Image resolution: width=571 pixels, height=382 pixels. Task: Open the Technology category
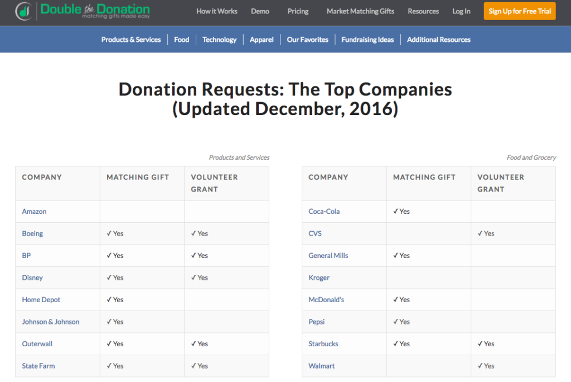pos(219,39)
